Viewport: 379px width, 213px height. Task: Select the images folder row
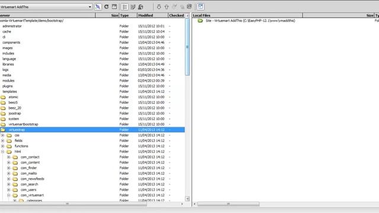[x=92, y=48]
